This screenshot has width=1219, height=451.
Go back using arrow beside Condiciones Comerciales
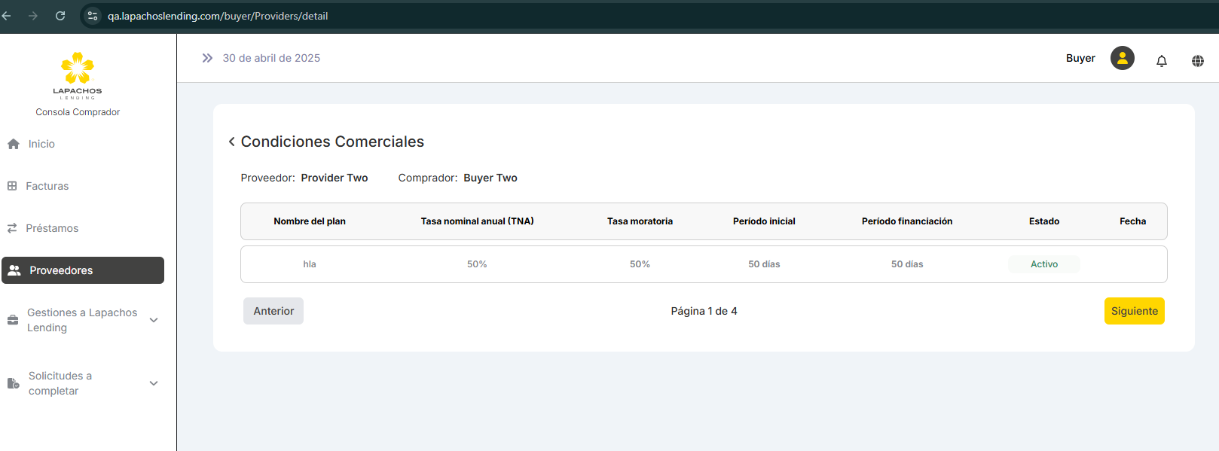point(231,142)
